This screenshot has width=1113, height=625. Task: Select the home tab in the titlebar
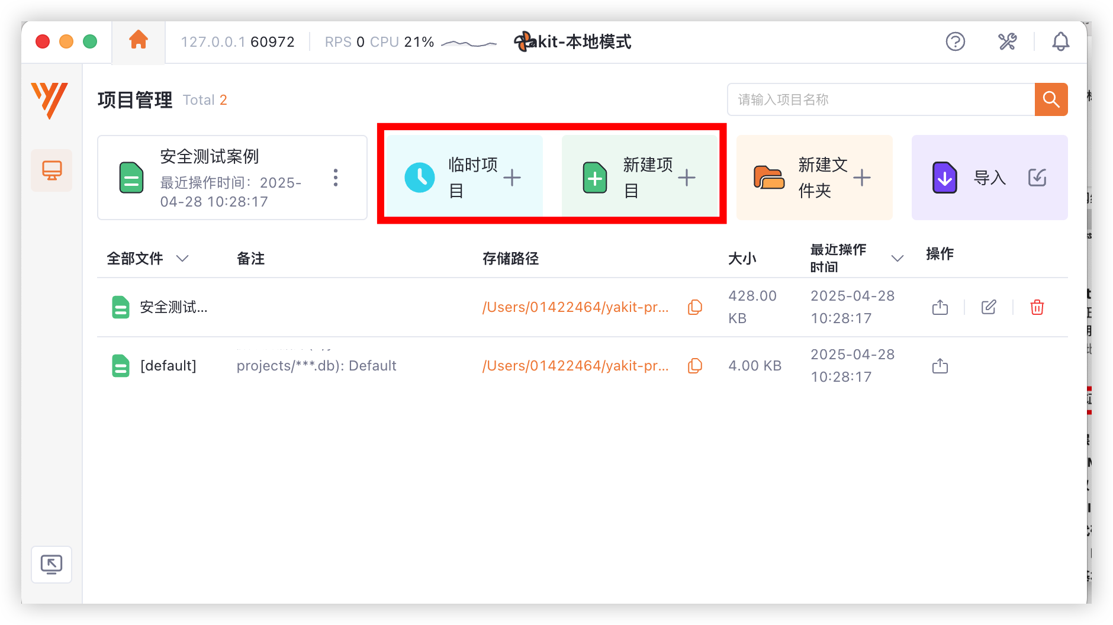coord(137,38)
